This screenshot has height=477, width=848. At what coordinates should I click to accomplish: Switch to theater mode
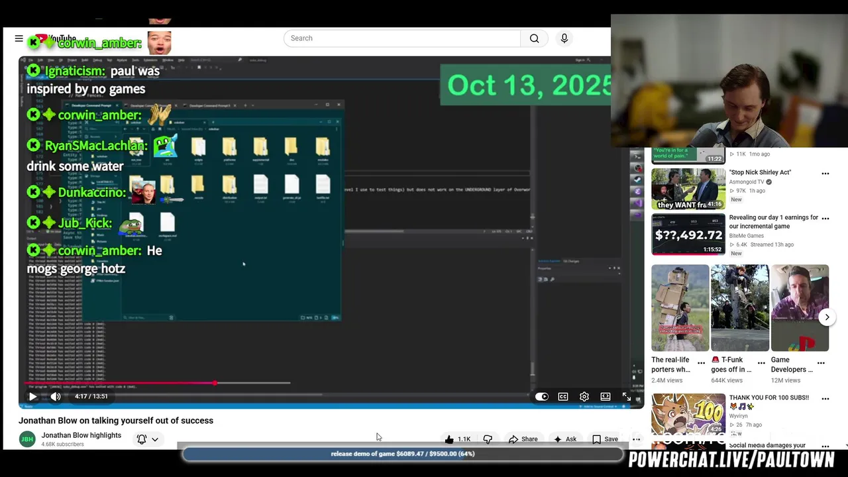(x=606, y=396)
